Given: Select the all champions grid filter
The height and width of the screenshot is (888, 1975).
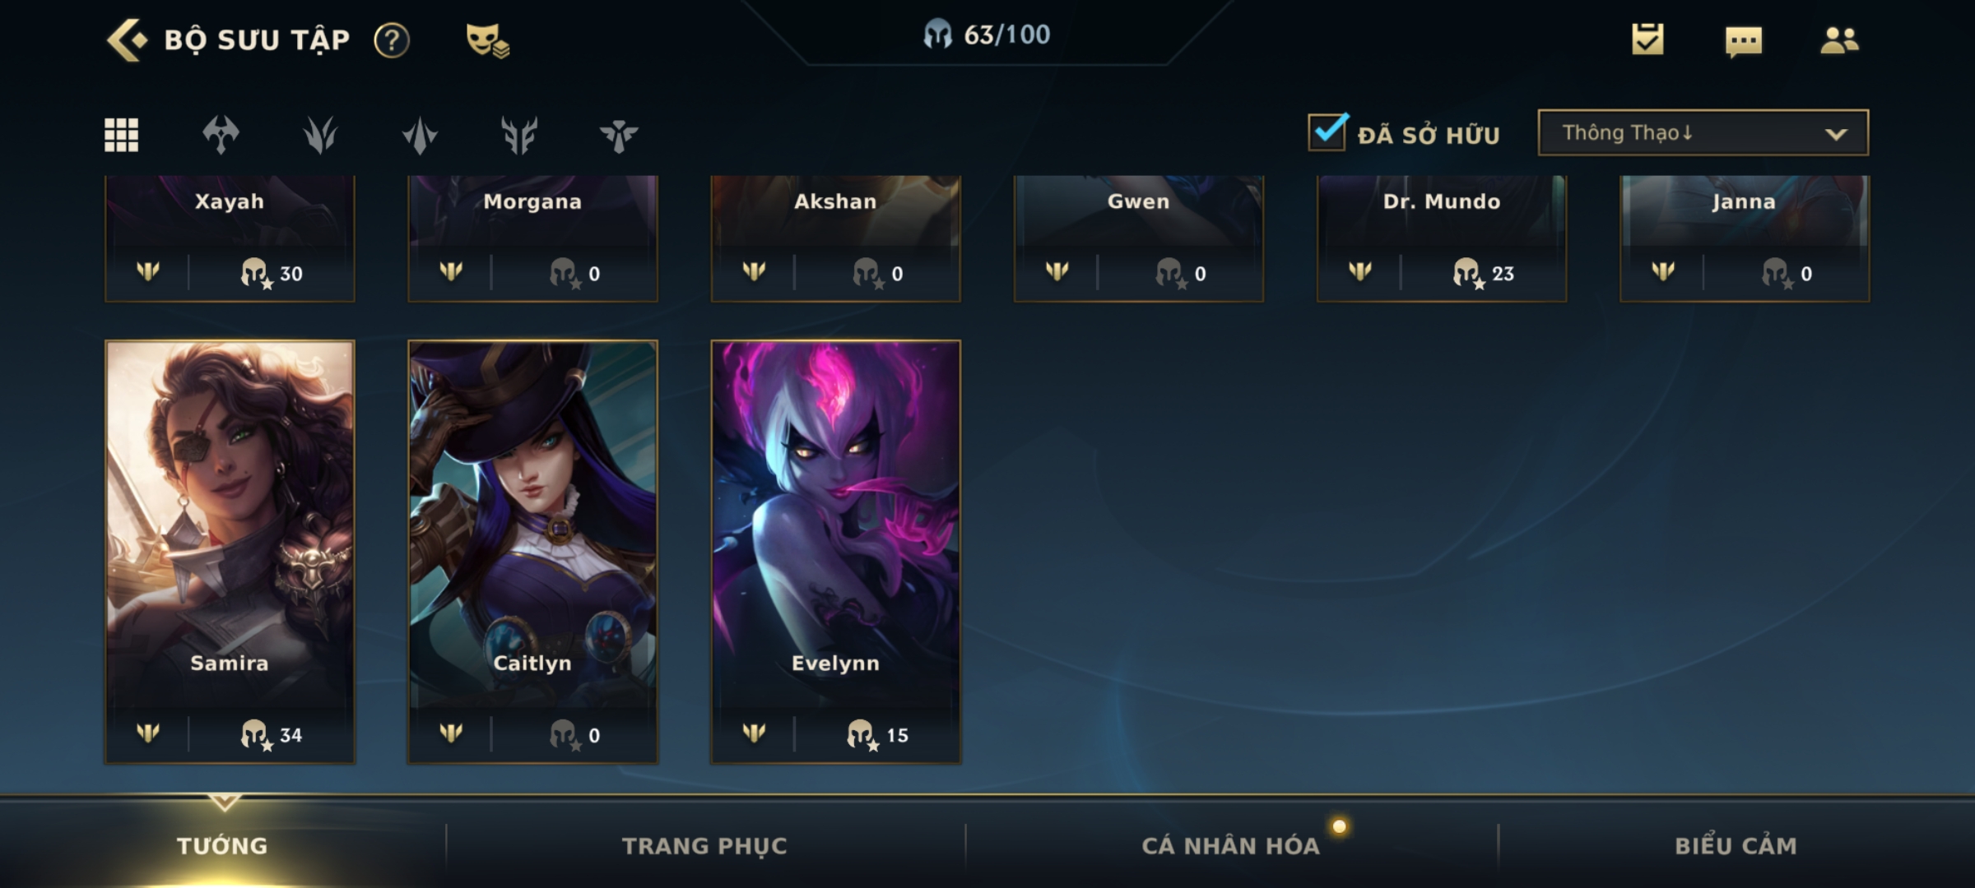Looking at the screenshot, I should 122,135.
